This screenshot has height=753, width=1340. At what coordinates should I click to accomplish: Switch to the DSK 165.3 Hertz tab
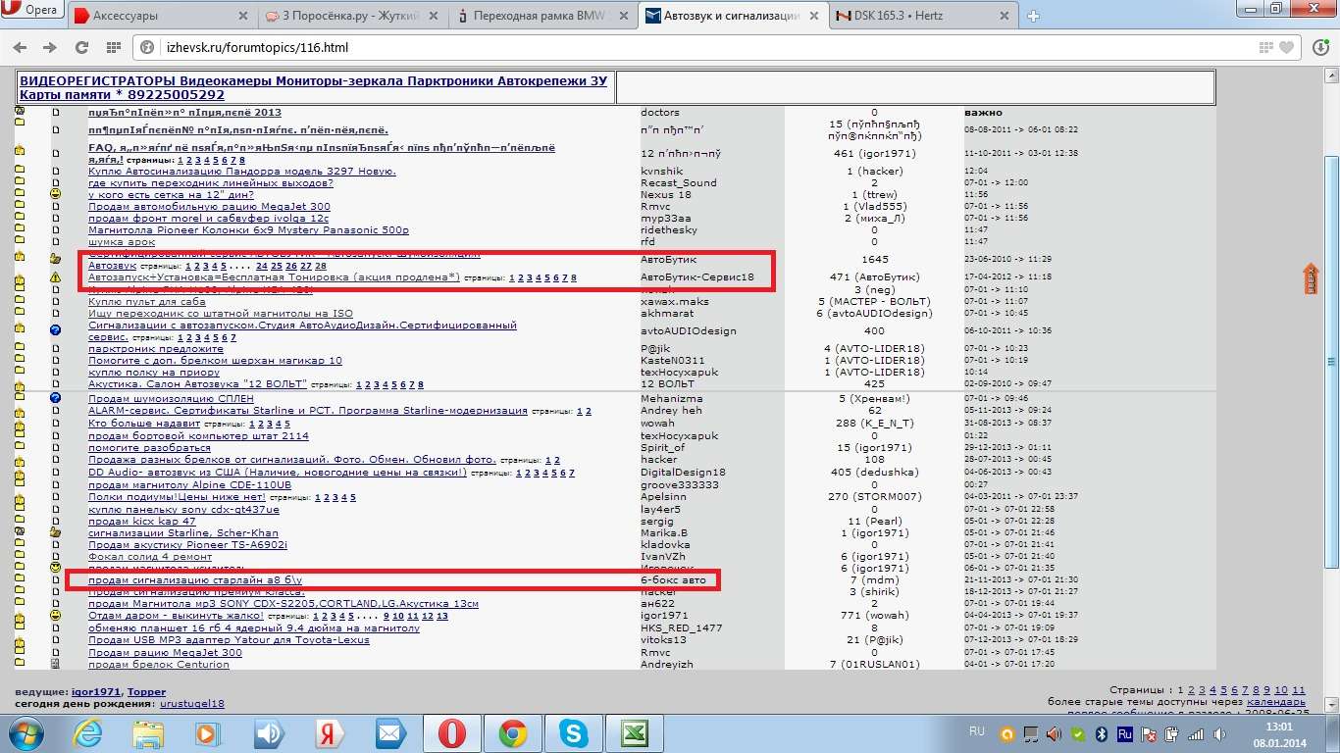tap(922, 16)
